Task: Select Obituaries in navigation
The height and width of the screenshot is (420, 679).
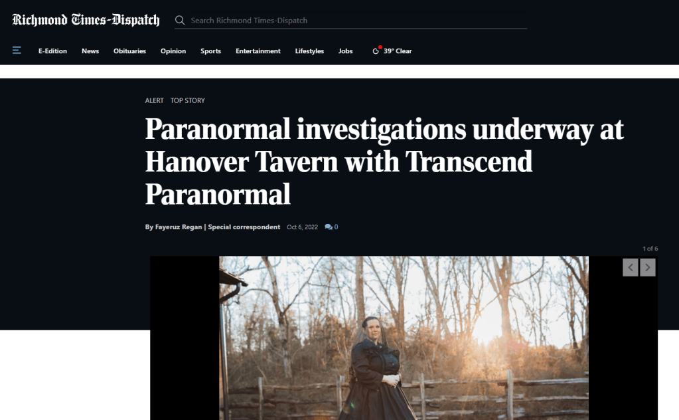Action: coord(129,51)
